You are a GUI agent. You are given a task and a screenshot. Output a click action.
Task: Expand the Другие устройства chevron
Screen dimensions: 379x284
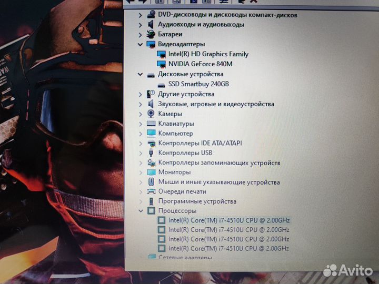[140, 95]
